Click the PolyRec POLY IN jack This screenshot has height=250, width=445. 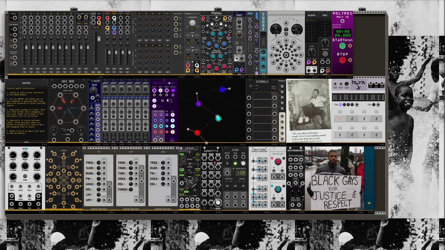[x=342, y=21]
